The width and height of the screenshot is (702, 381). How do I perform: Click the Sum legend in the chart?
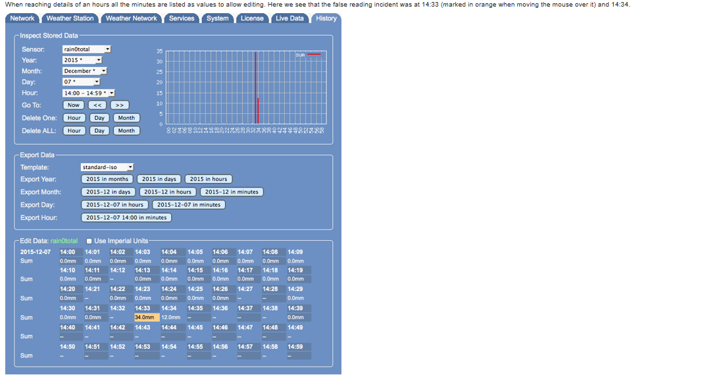(x=308, y=55)
